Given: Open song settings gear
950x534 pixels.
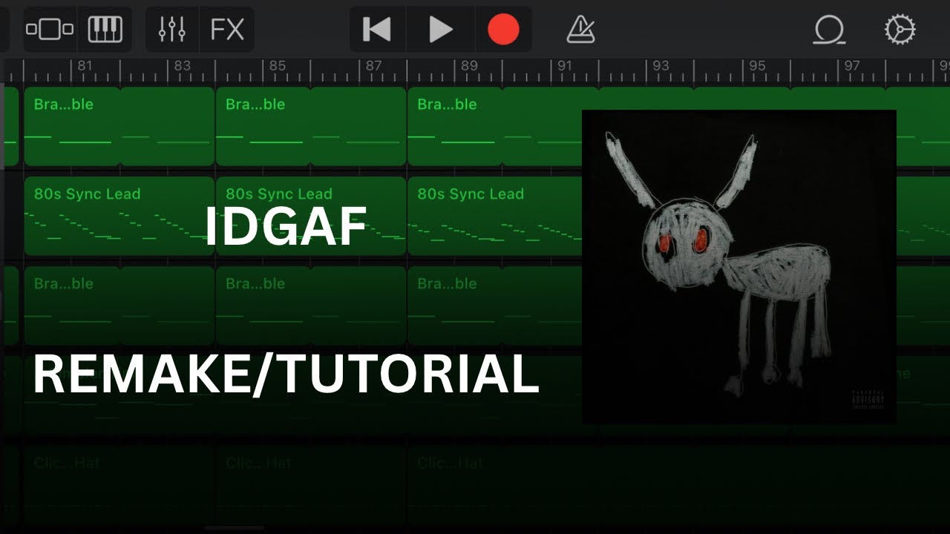Looking at the screenshot, I should pos(900,30).
